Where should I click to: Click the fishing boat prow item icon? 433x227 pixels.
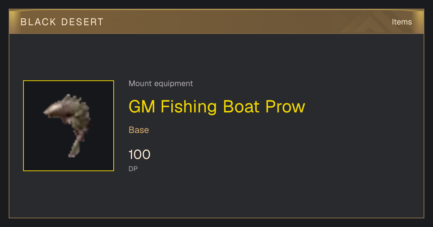pyautogui.click(x=69, y=126)
